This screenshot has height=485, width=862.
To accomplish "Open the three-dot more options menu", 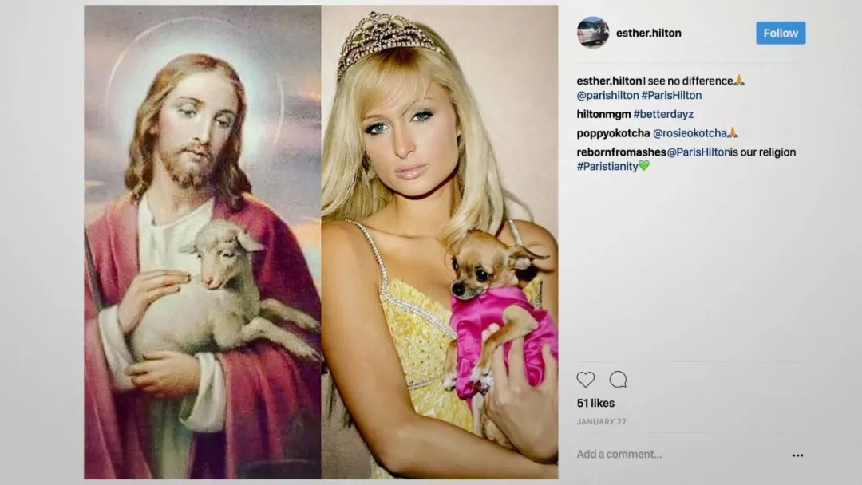I will [797, 455].
